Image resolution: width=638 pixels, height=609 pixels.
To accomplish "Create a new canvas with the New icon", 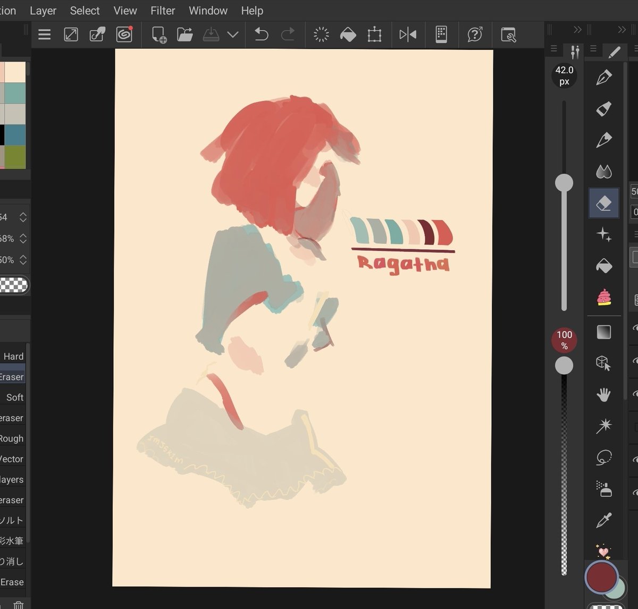I will pos(158,35).
